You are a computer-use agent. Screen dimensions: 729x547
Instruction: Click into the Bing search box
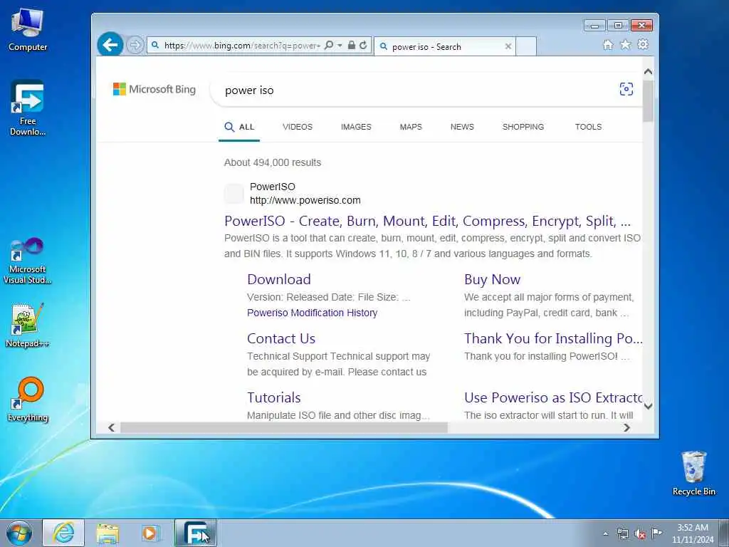point(414,90)
